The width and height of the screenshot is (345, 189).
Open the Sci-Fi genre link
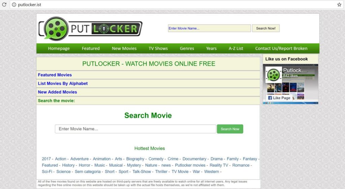(47, 172)
